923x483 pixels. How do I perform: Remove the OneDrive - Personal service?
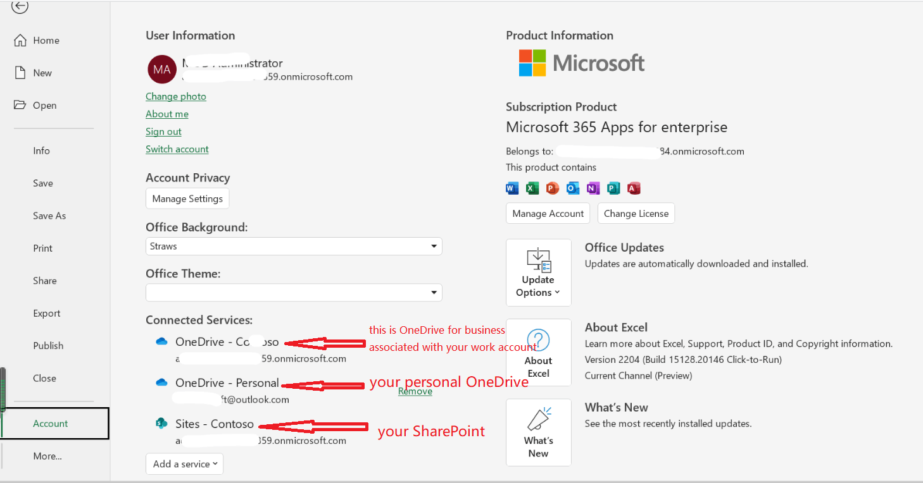[415, 391]
